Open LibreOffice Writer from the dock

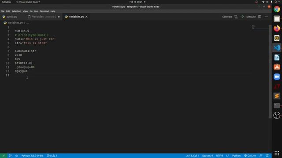[x=277, y=57]
